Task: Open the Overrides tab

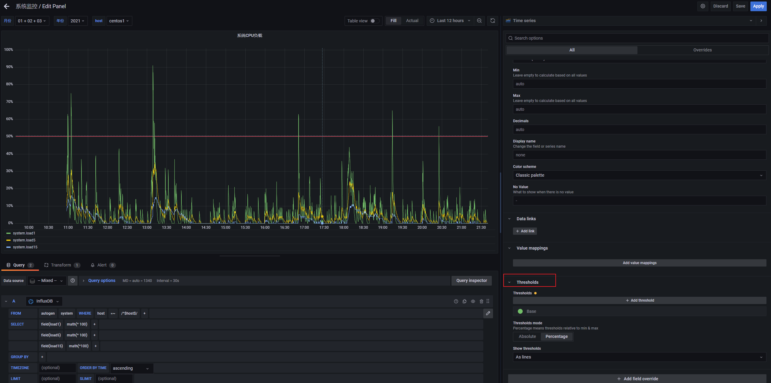Action: (702, 50)
